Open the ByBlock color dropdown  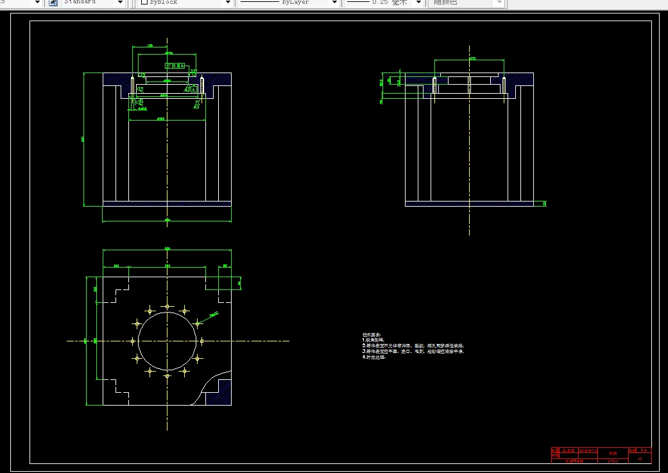tap(228, 3)
